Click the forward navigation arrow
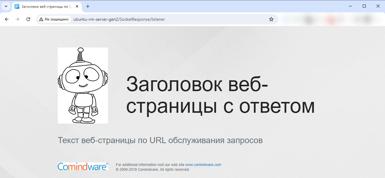The image size is (385, 178). tap(17, 19)
